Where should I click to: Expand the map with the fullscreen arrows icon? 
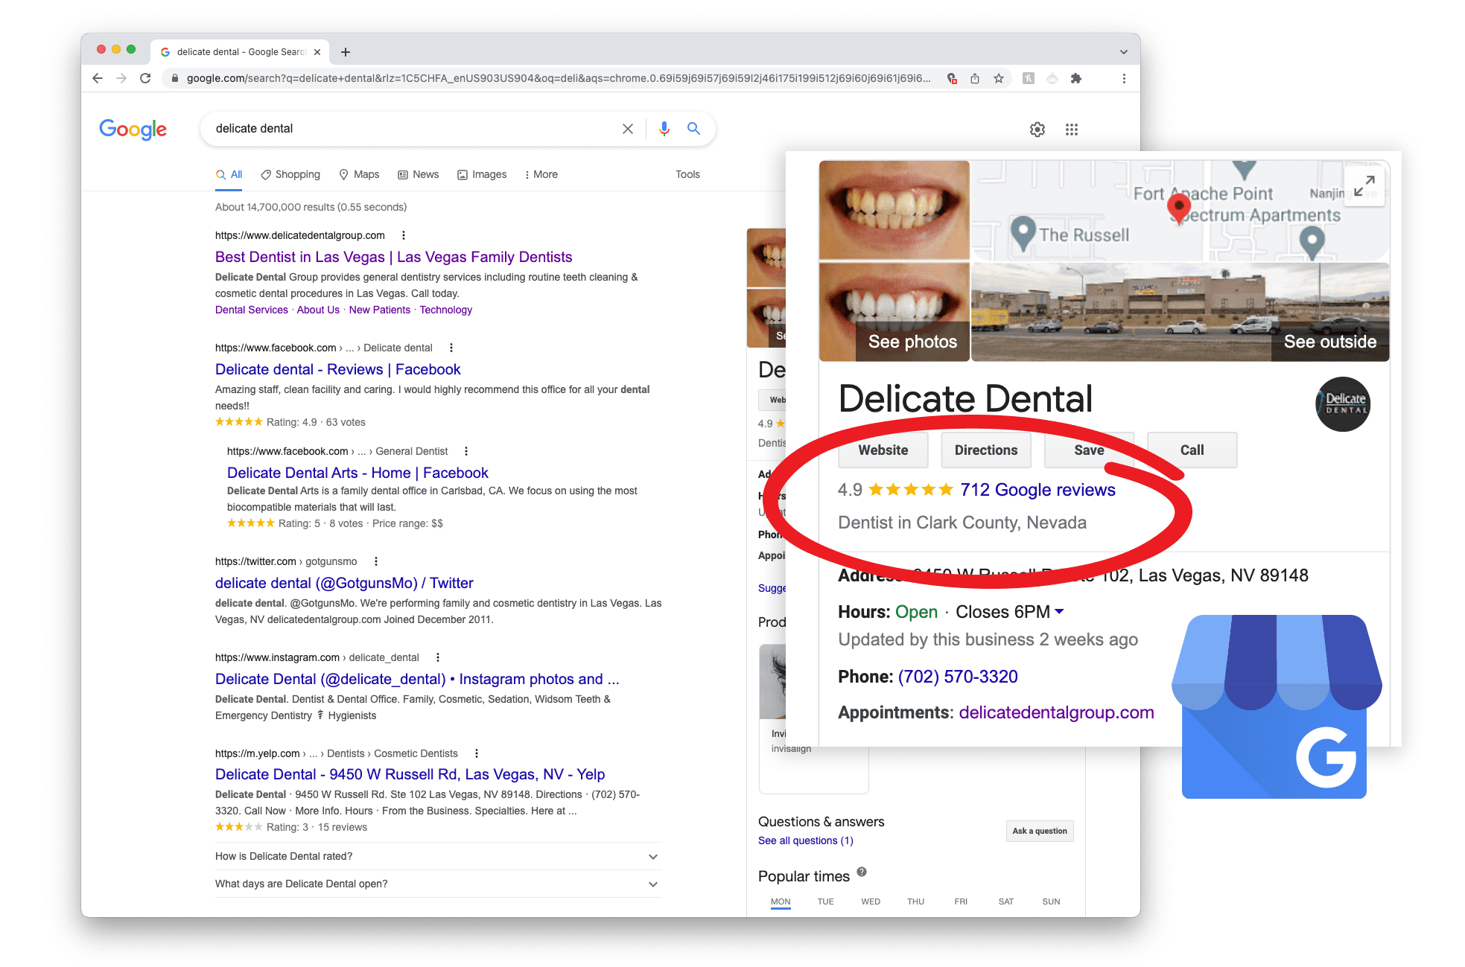[x=1364, y=185]
